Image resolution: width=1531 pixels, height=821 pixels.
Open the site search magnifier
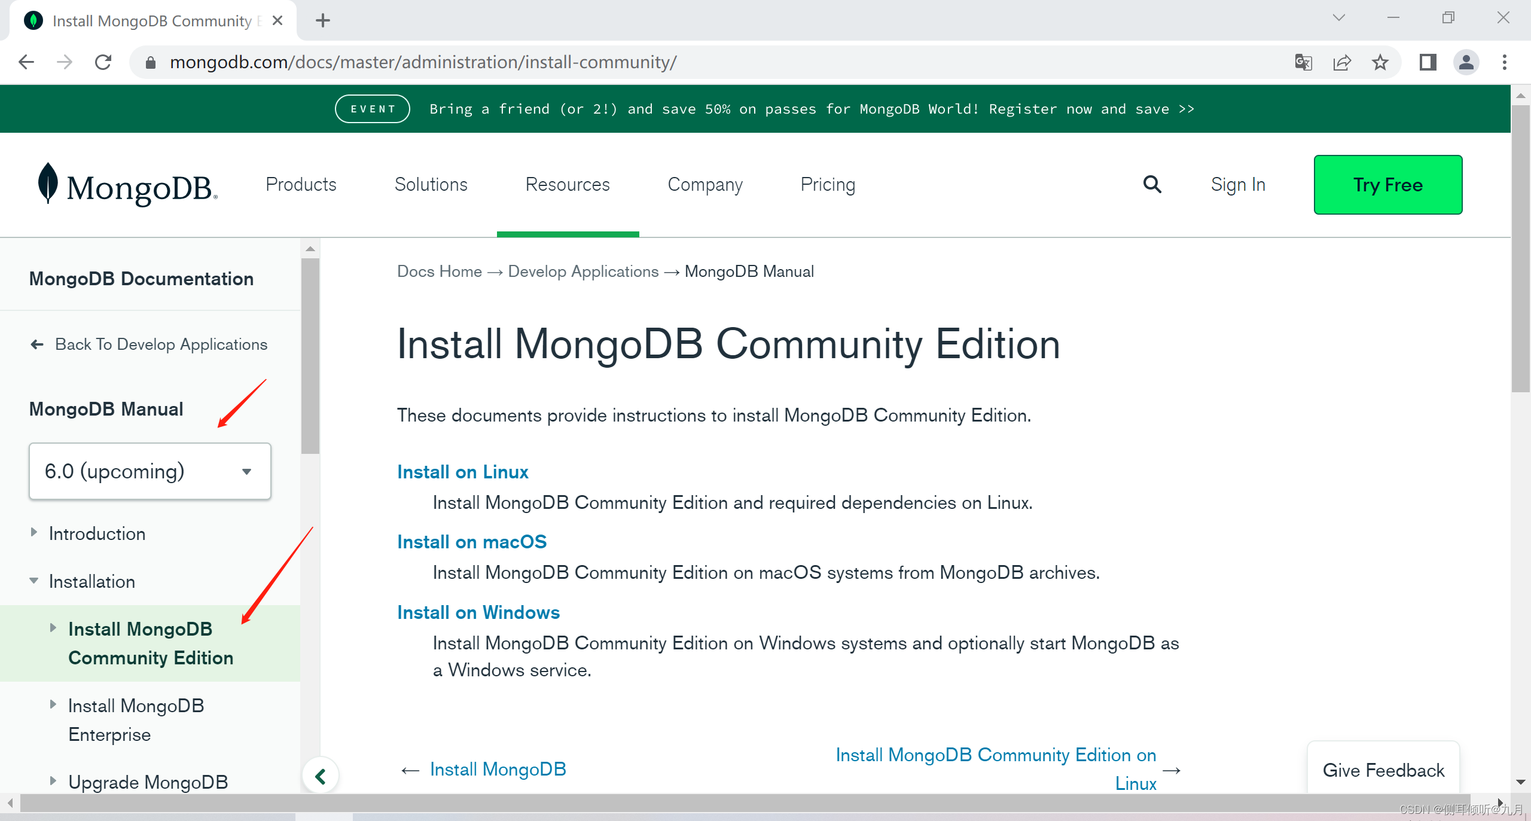tap(1152, 184)
